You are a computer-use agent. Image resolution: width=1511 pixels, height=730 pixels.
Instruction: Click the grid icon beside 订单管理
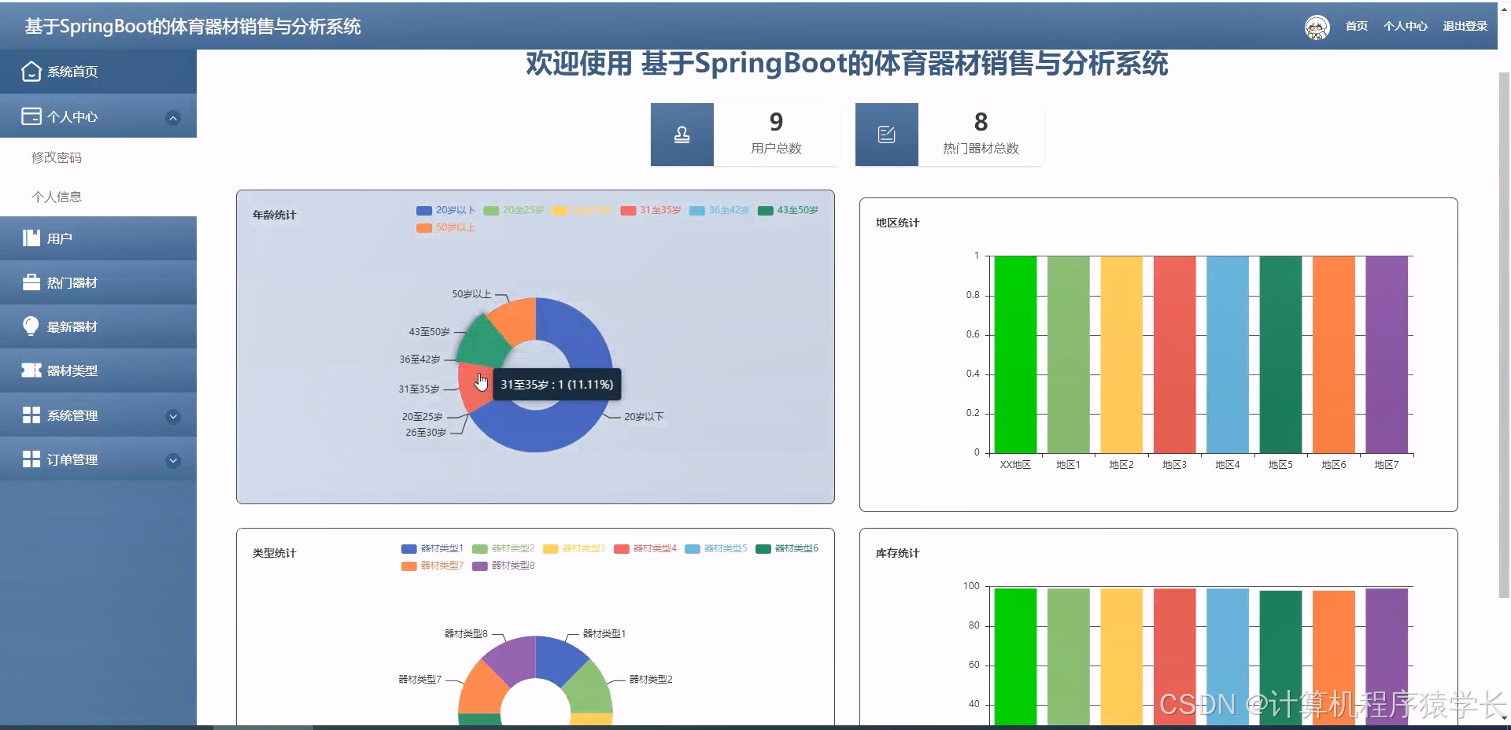(31, 459)
